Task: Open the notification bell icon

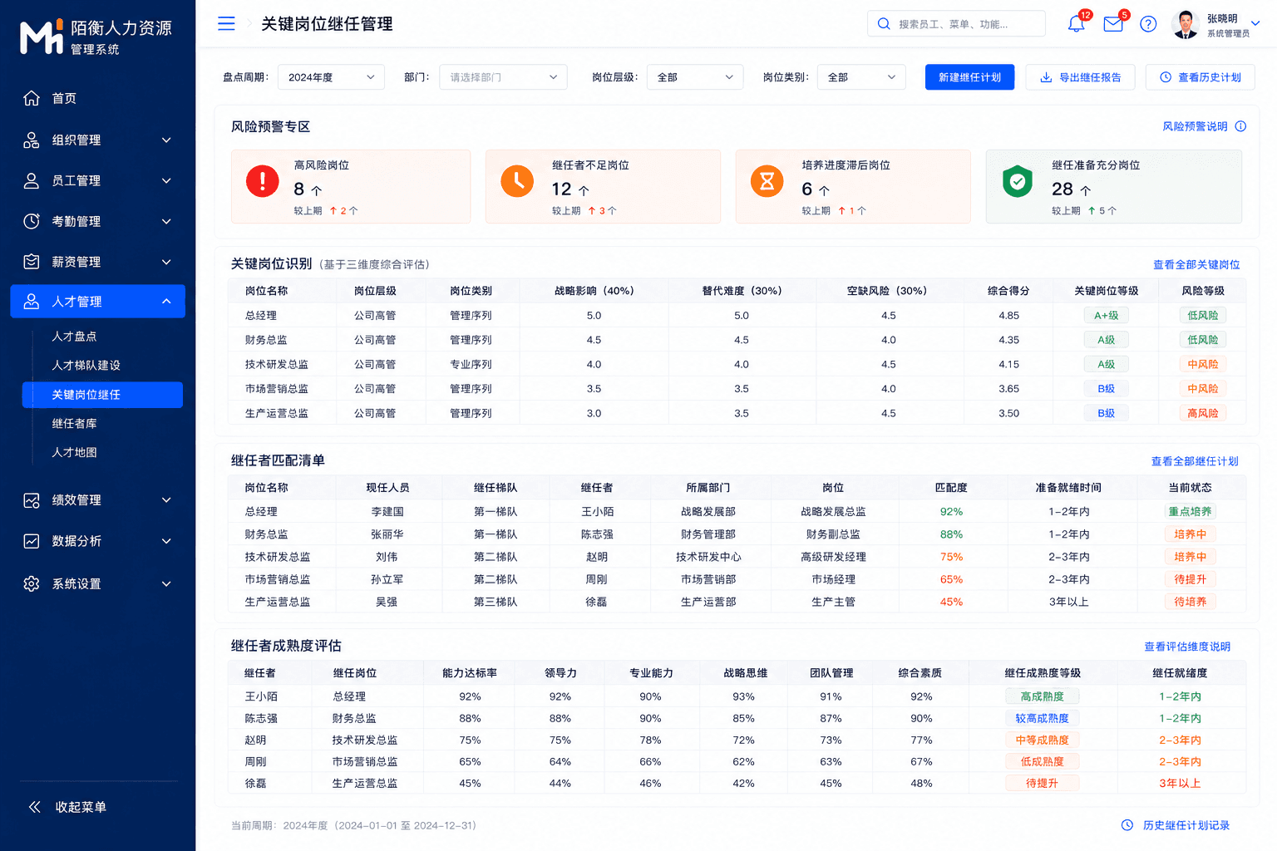Action: [x=1076, y=24]
